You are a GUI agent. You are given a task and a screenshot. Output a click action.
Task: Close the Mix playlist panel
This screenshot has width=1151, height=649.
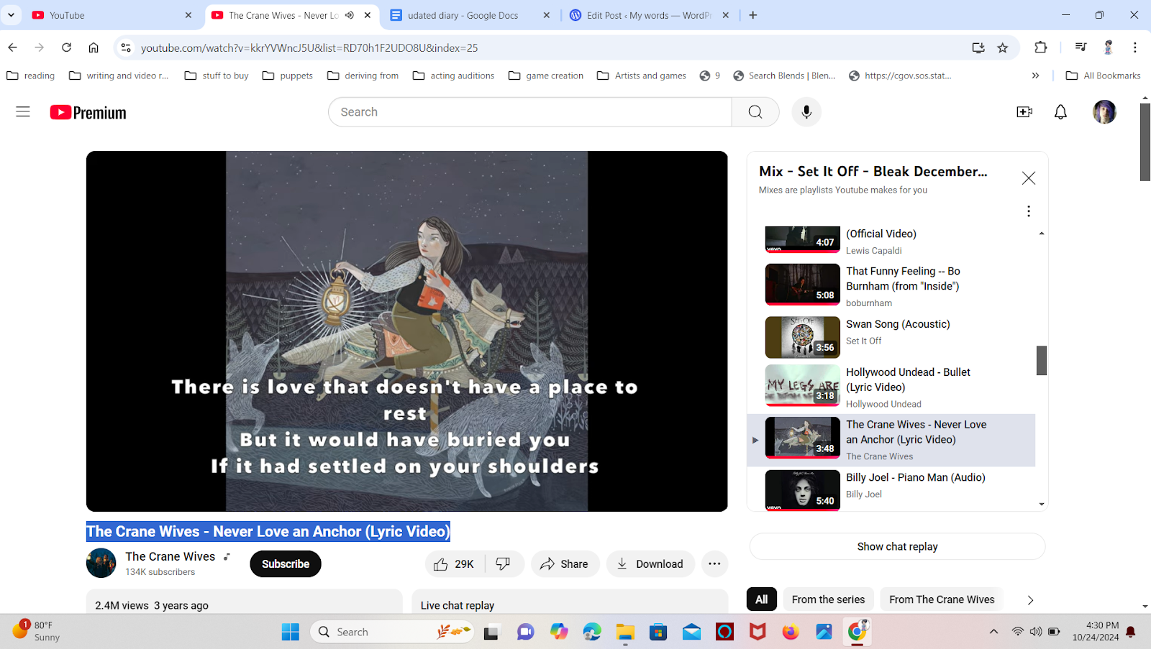[1029, 178]
